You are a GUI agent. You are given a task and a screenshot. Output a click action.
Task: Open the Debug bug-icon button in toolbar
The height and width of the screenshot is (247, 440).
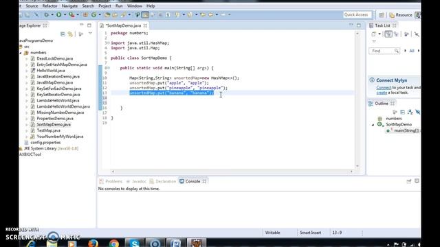point(46,14)
